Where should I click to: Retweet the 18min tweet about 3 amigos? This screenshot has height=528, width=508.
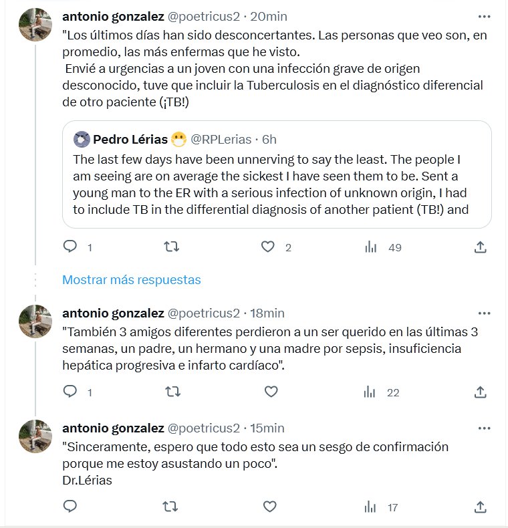171,392
